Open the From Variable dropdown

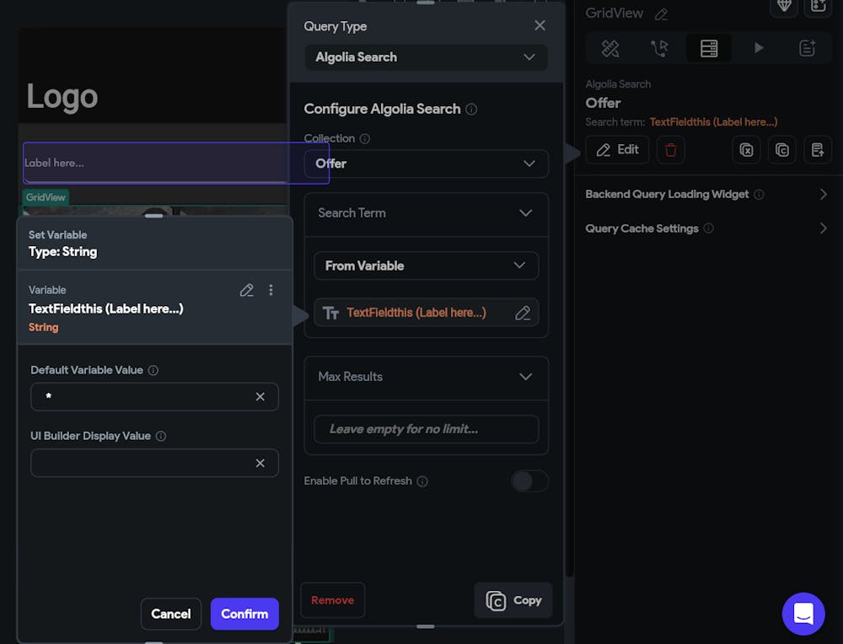(x=426, y=266)
